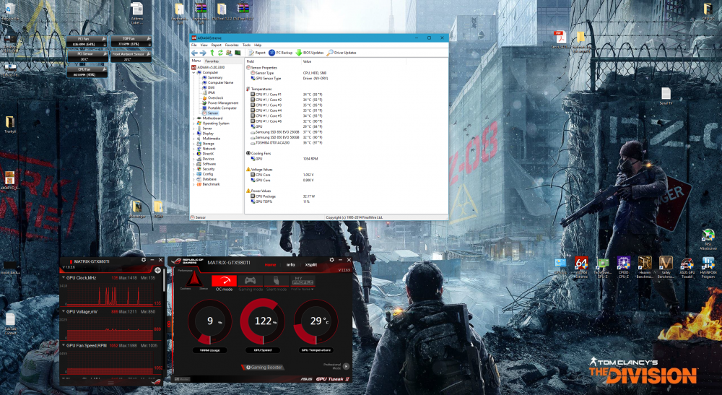
Task: Select My Profile in GPU Tweak II
Action: [x=303, y=280]
